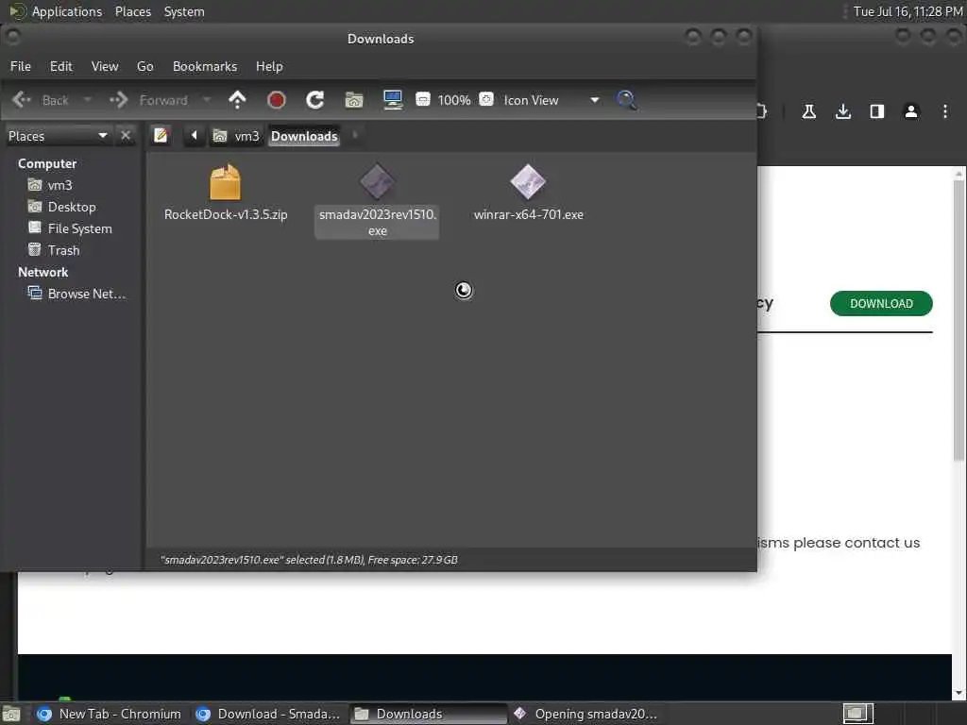Click the green DOWNLOAD button in browser

point(881,303)
